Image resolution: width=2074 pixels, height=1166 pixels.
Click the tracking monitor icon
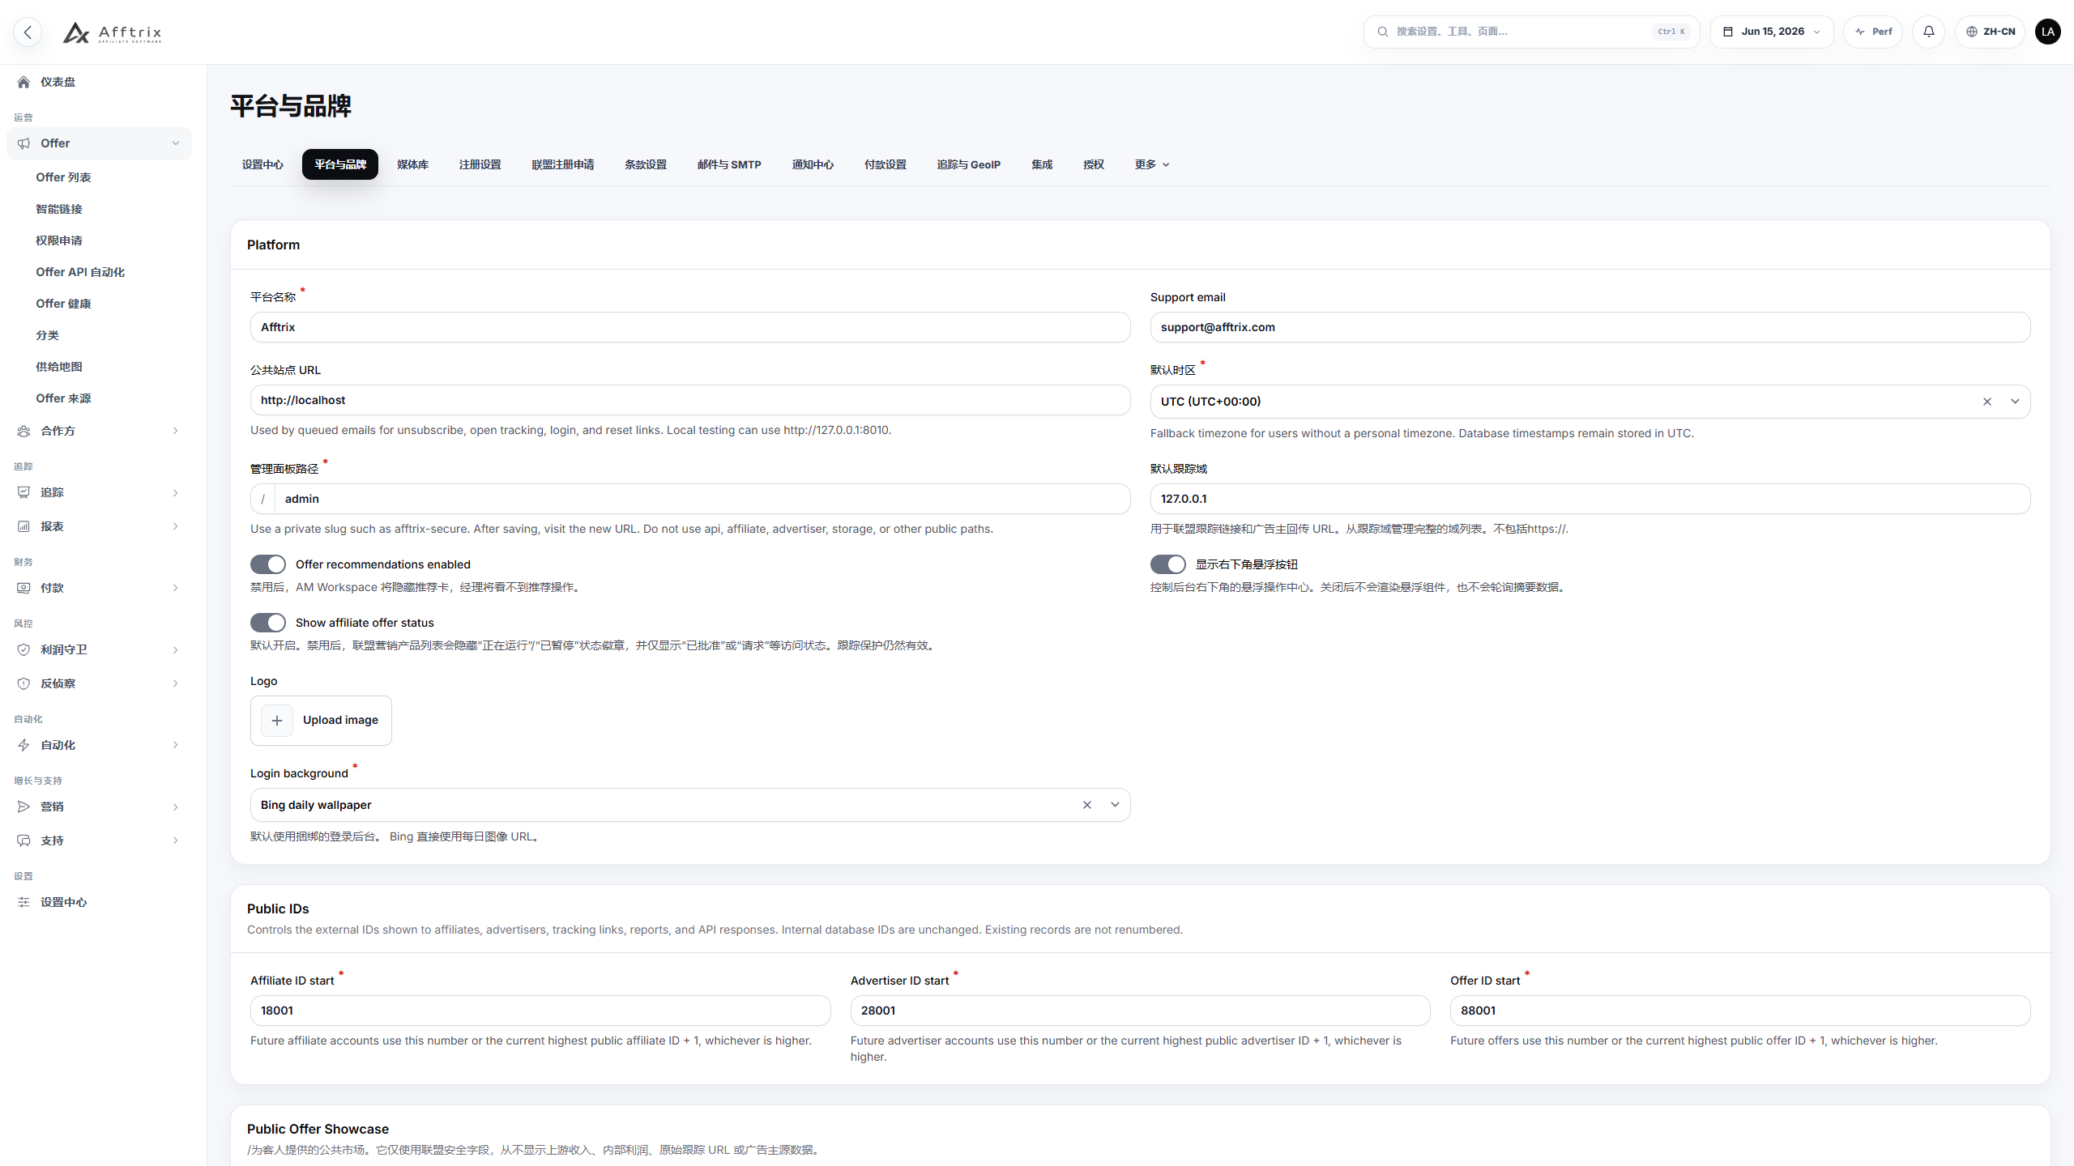(23, 492)
